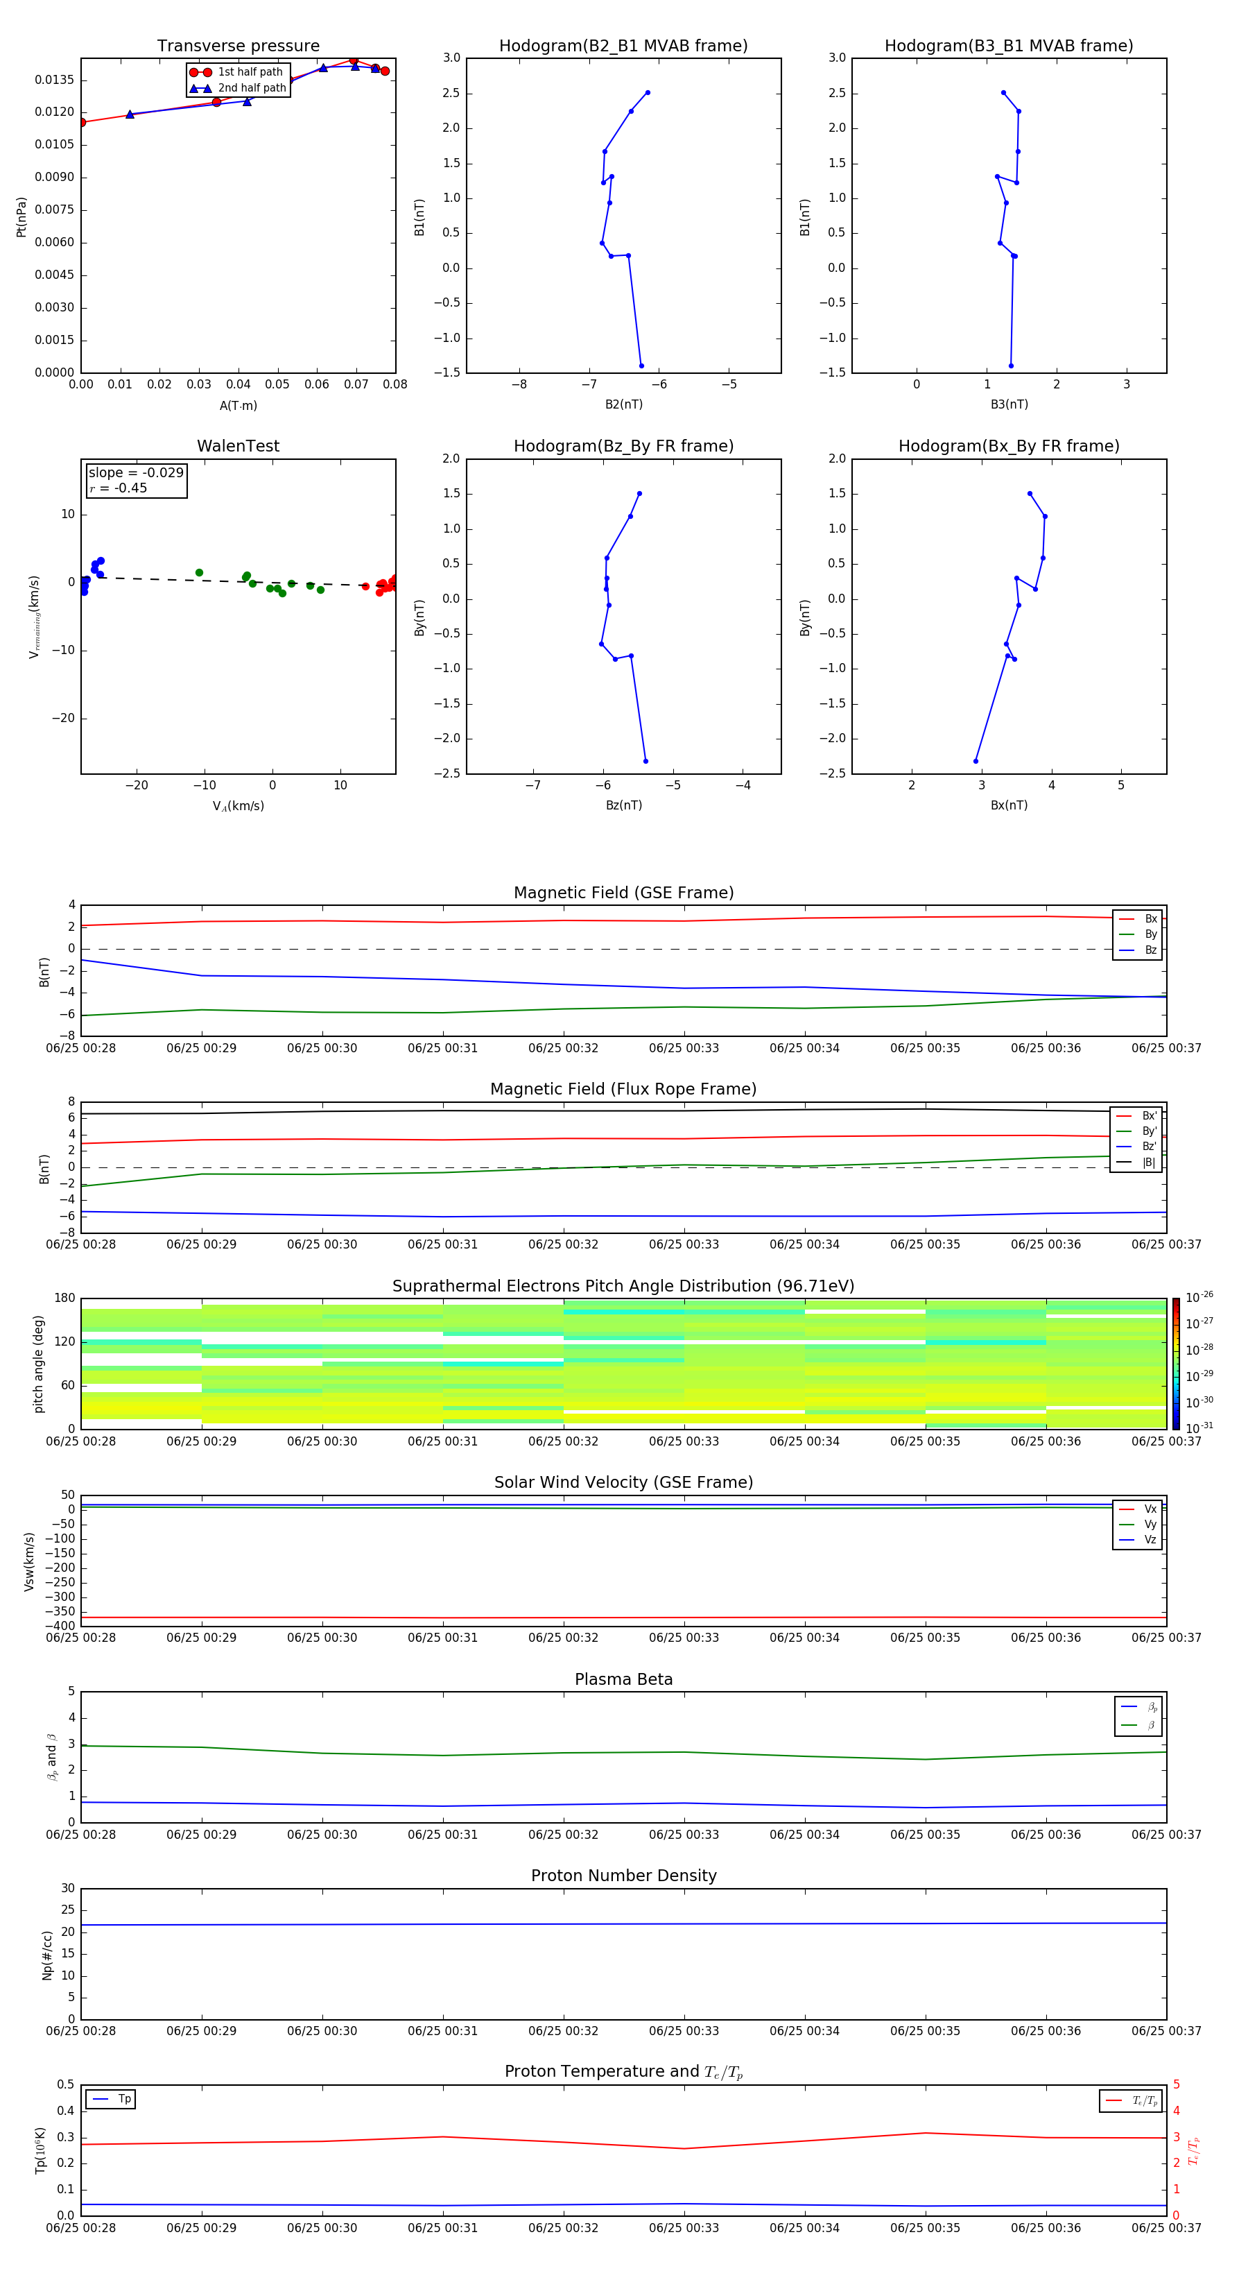
Task: Click the 'Transverse pressure' plot title
Action: [238, 46]
